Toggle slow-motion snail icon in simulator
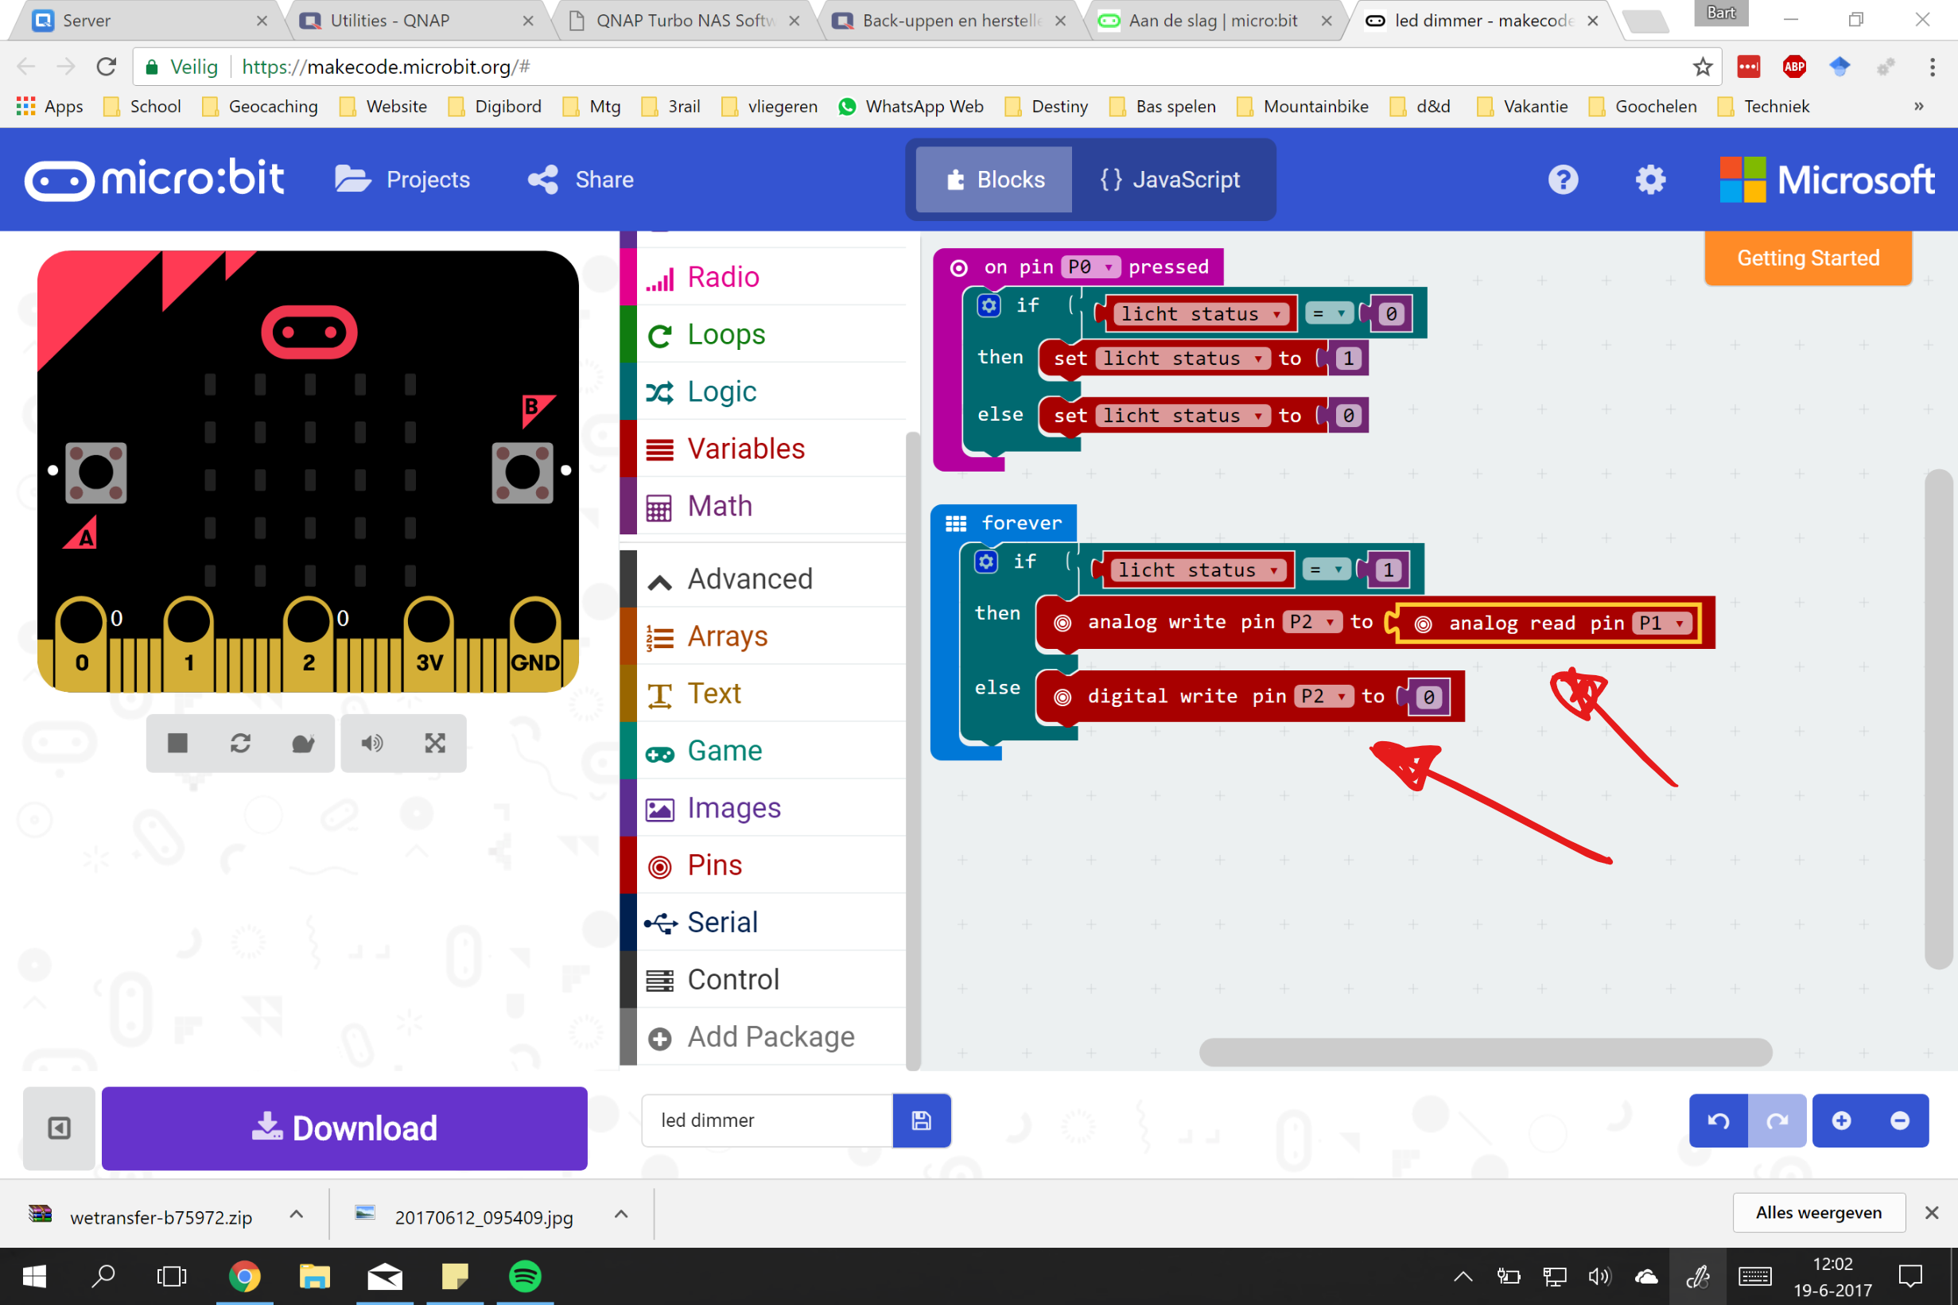The image size is (1958, 1305). coord(303,743)
